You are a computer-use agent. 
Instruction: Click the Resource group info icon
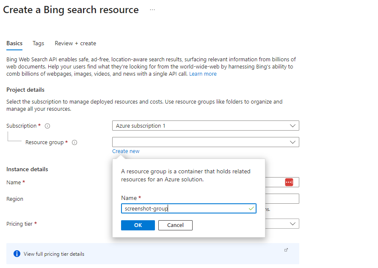[x=74, y=142]
